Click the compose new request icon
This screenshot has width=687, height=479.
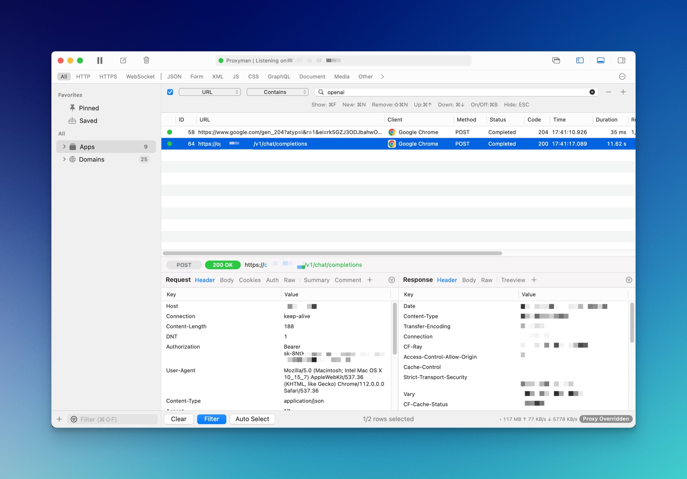[x=123, y=60]
